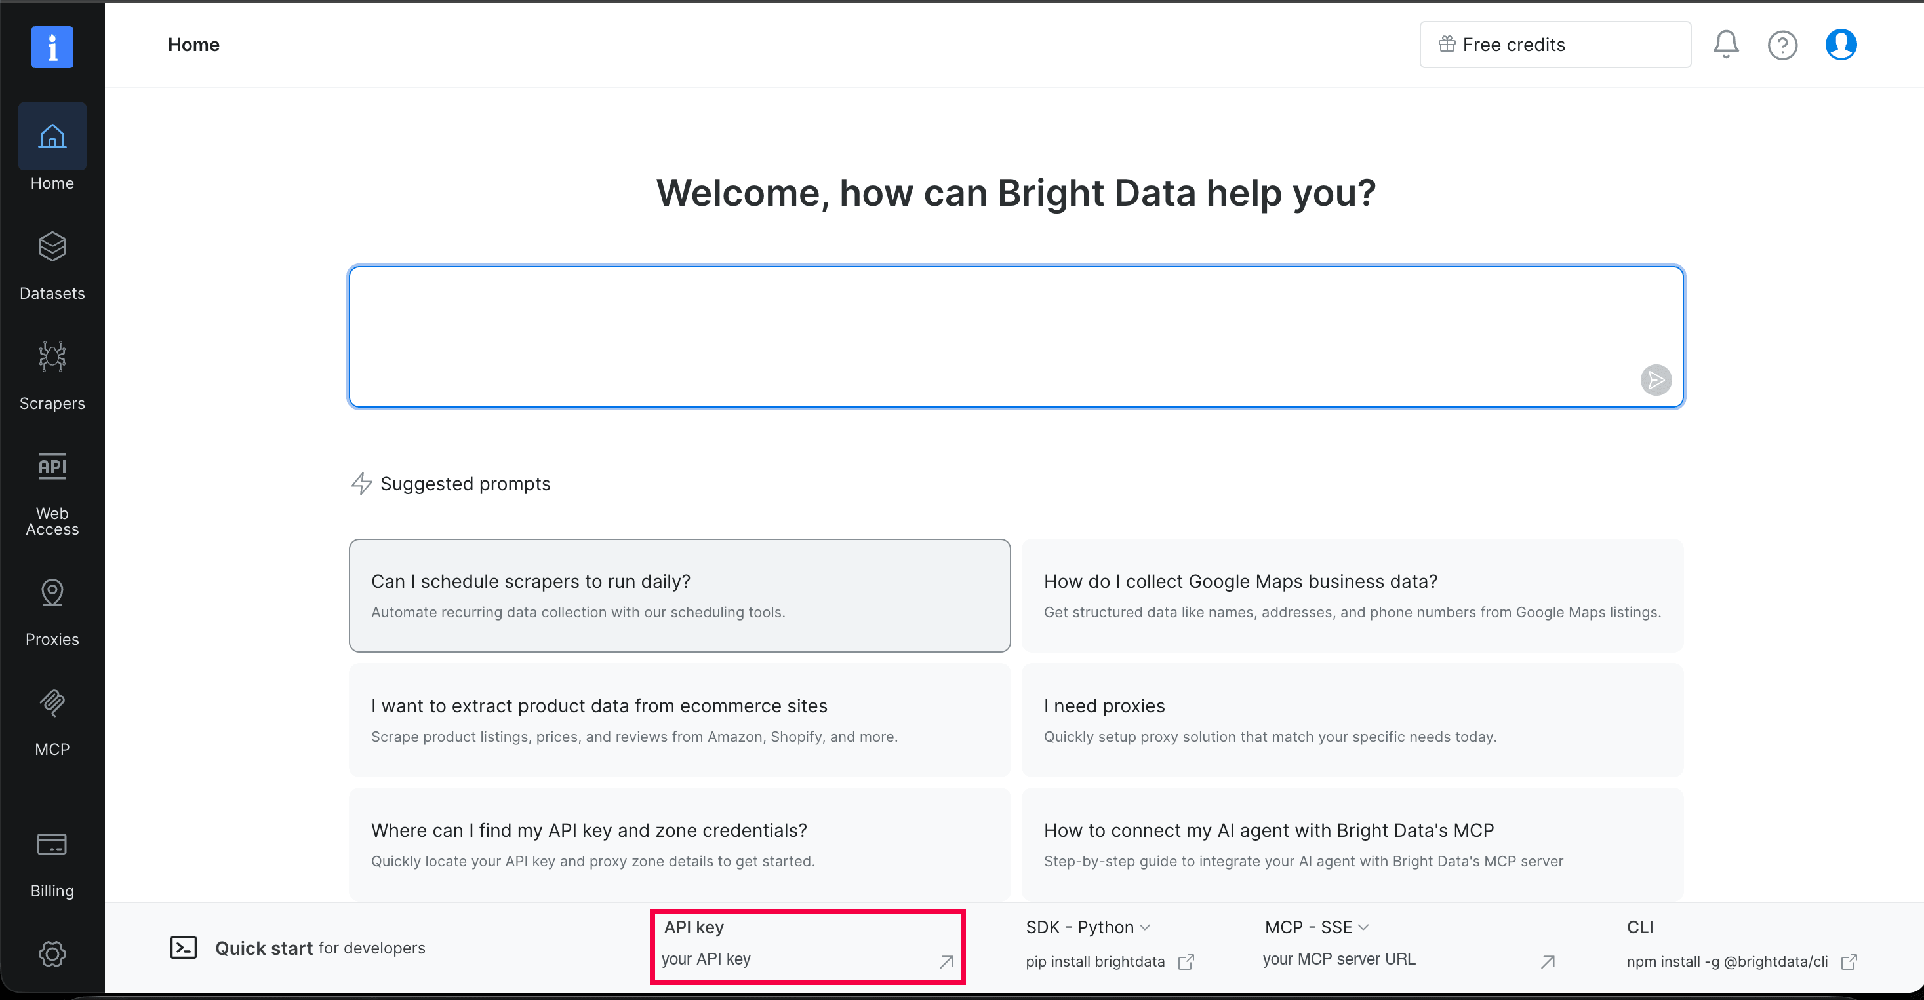
Task: Click 'your API key' text
Action: coord(706,959)
